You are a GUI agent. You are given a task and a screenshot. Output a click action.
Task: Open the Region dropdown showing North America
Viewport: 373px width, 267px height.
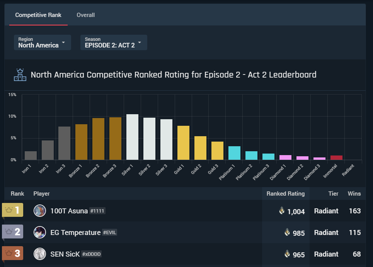(x=43, y=42)
